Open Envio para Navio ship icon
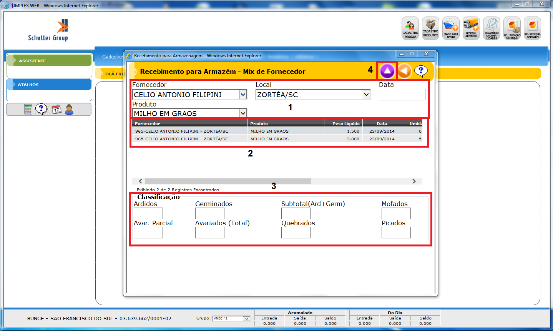This screenshot has width=553, height=331. pyautogui.click(x=451, y=28)
